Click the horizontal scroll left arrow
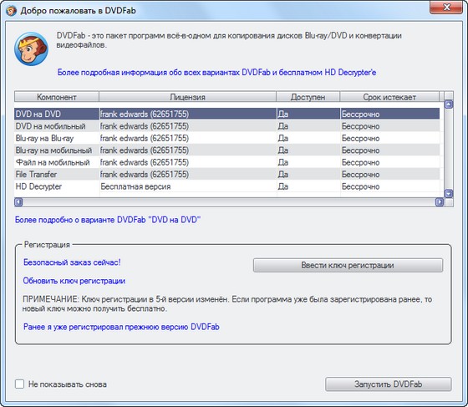The height and width of the screenshot is (407, 468). (18, 202)
